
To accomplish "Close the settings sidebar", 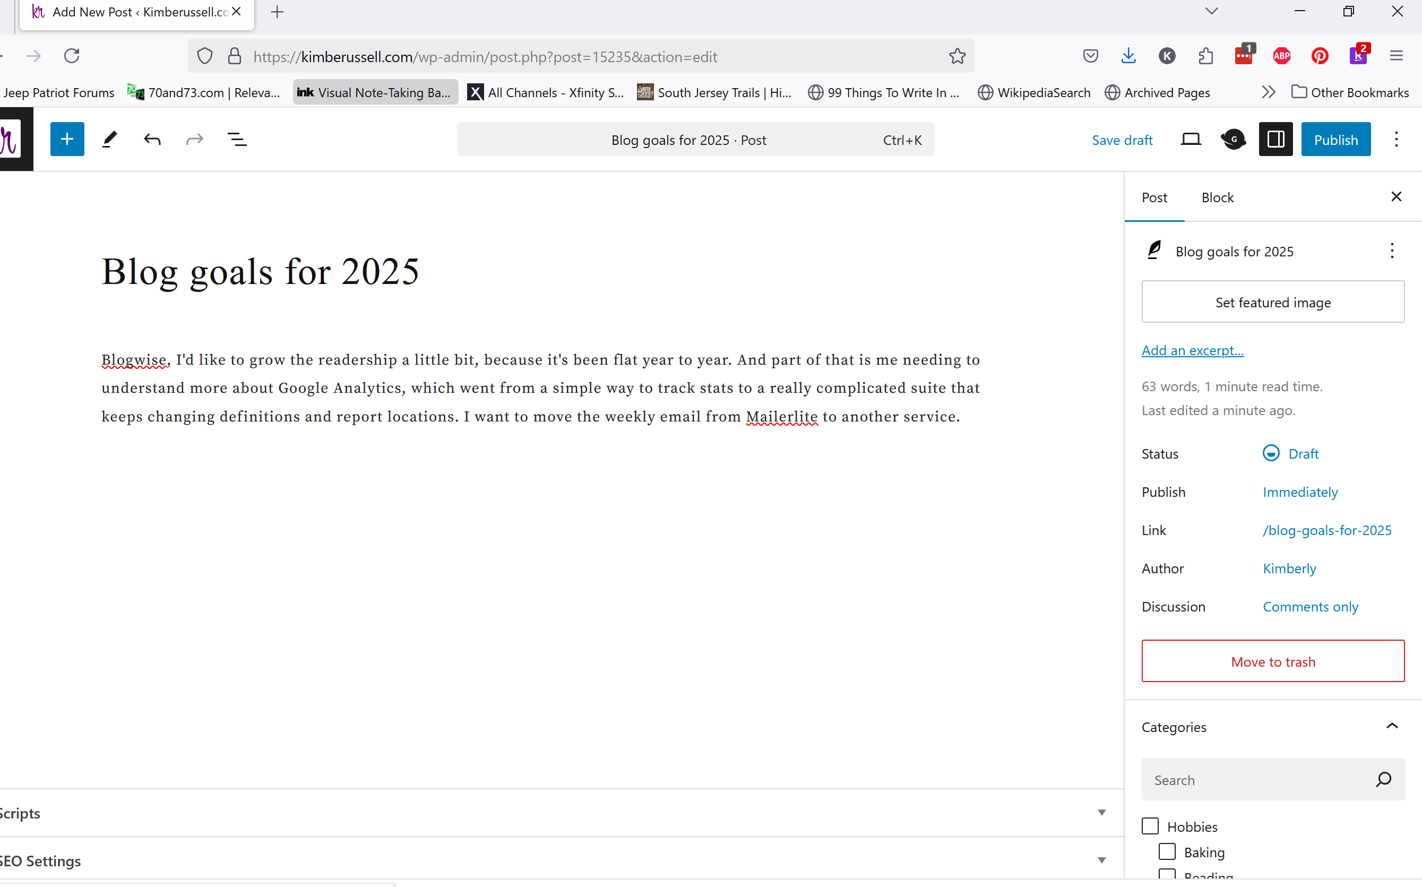I will click(x=1396, y=196).
